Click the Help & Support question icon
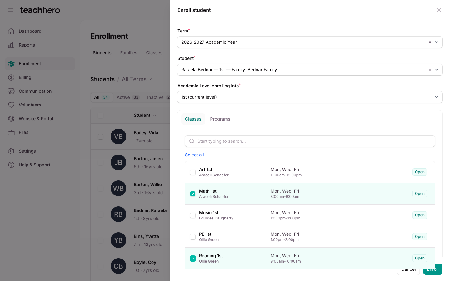Screen dimensions: 450x281 (x=11, y=165)
